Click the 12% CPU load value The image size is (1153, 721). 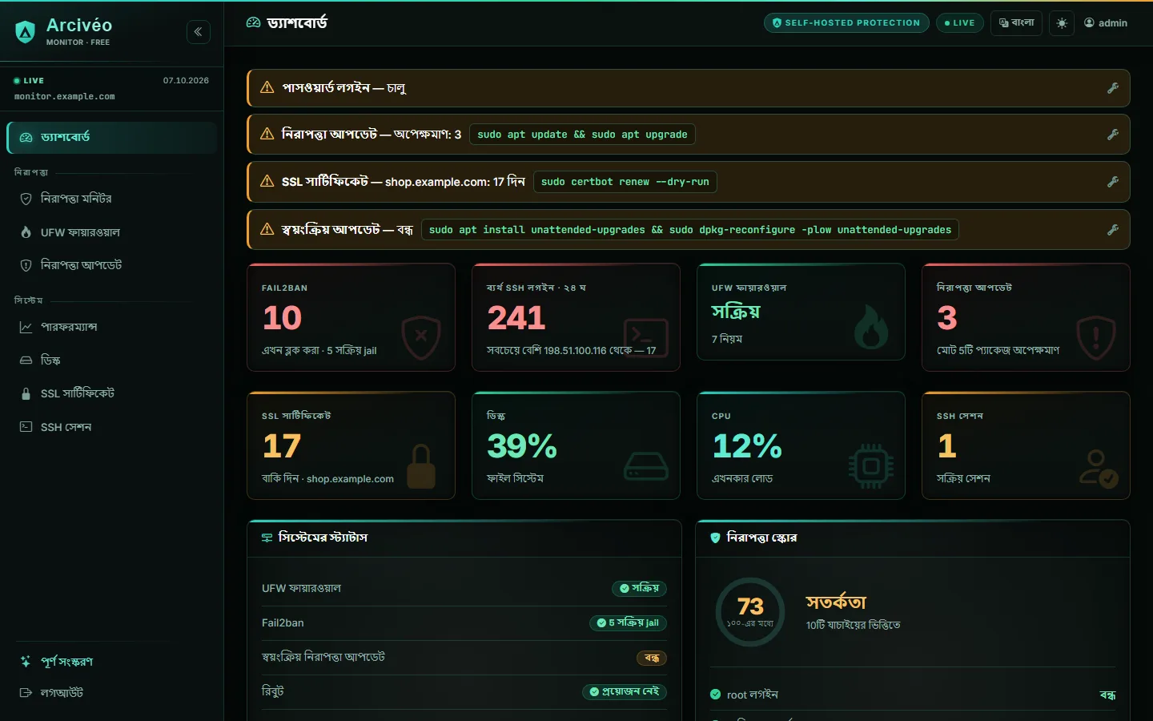pos(747,447)
